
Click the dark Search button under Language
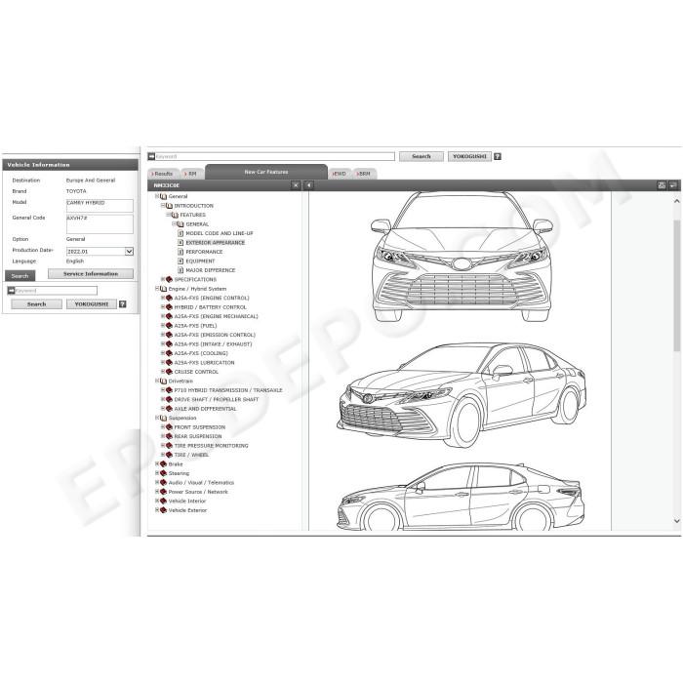coord(20,276)
